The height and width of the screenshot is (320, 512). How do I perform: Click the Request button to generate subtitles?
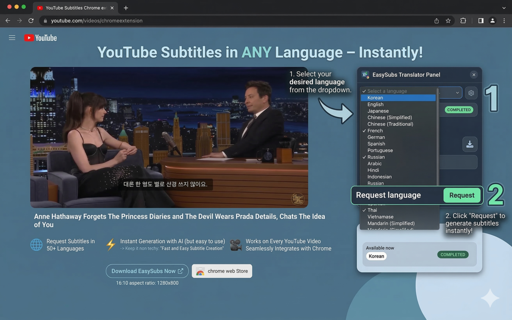click(x=462, y=195)
